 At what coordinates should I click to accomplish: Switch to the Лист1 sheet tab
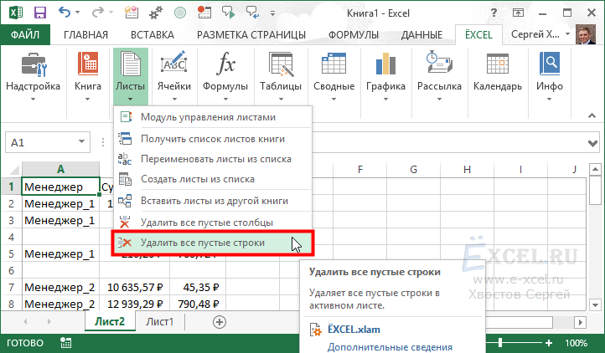[160, 322]
